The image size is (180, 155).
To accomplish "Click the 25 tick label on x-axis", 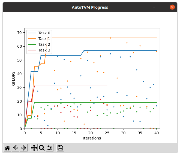I will click(x=107, y=133).
